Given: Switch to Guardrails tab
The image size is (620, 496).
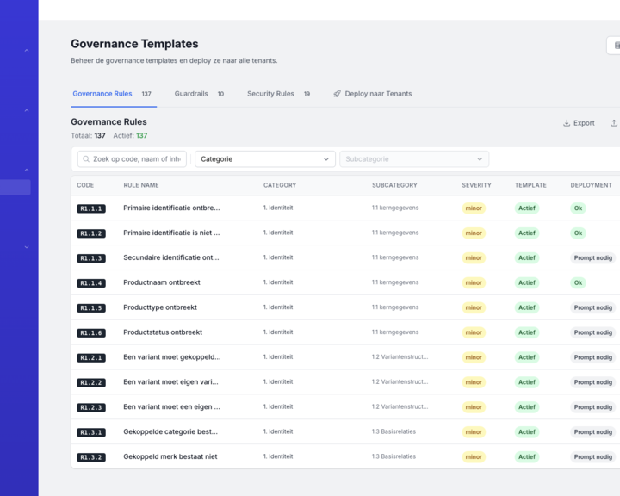Looking at the screenshot, I should tap(199, 94).
